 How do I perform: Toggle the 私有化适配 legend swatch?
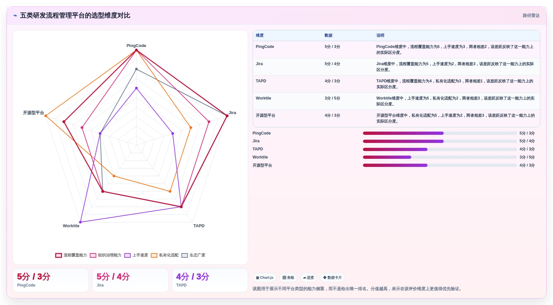(x=154, y=255)
